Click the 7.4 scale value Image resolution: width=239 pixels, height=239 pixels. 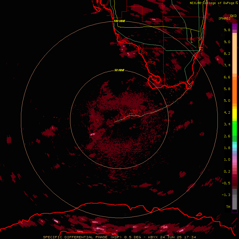pos(227,65)
